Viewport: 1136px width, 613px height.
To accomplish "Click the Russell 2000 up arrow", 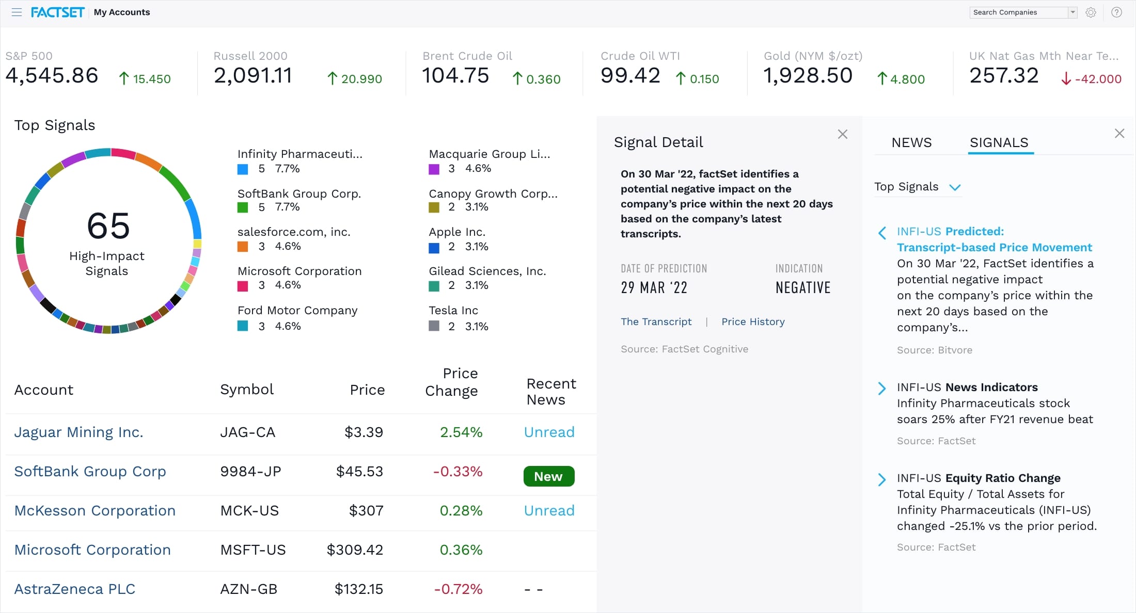I will click(x=333, y=78).
